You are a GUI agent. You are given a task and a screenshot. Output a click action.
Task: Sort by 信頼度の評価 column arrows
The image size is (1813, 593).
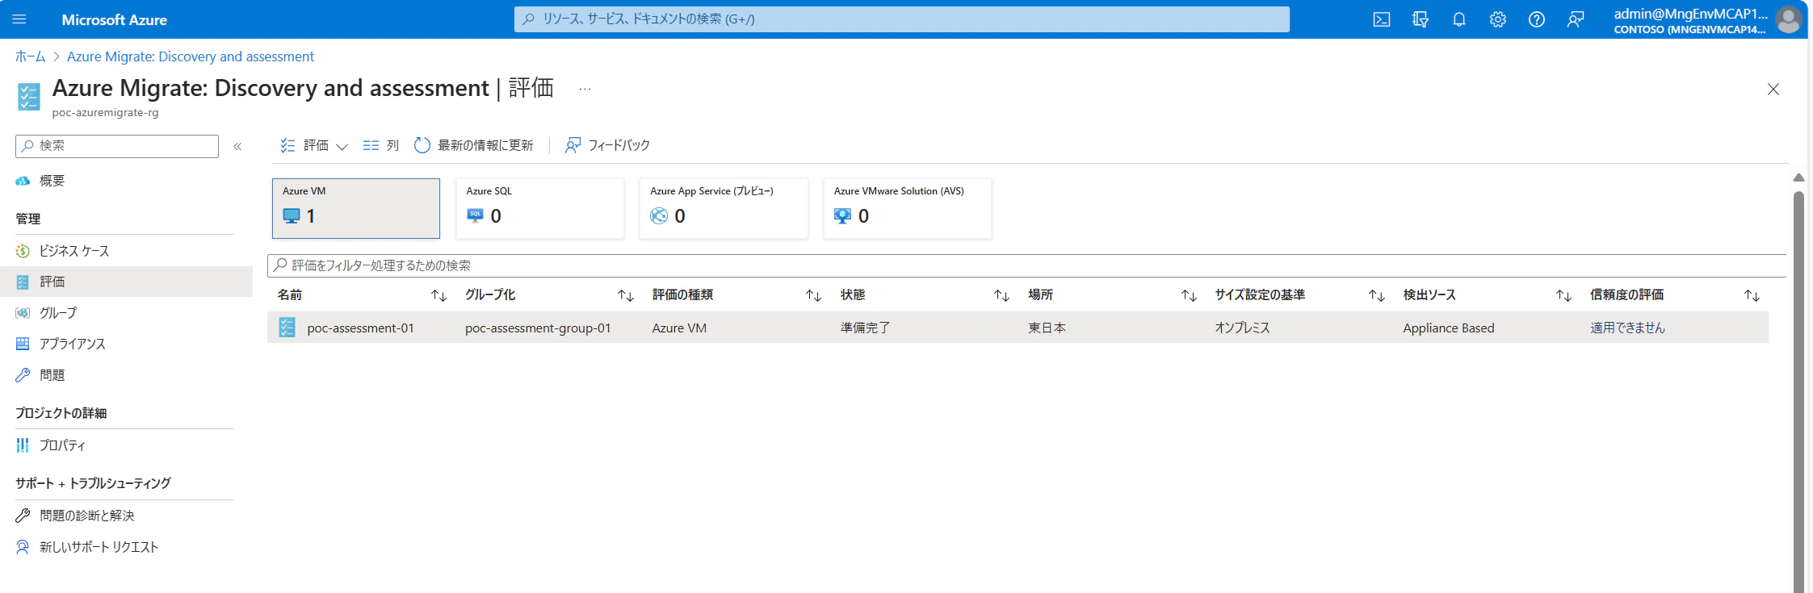(1752, 296)
